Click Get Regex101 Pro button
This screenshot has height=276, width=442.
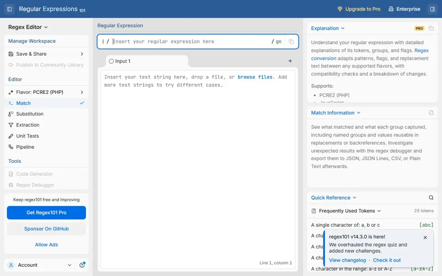pyautogui.click(x=47, y=213)
